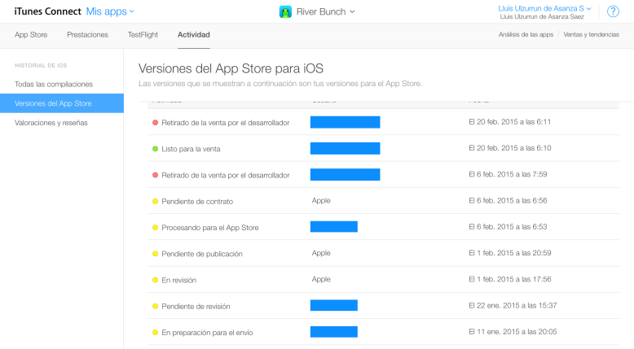Click date 'El 20 feb. 2015 a las 6:10'
This screenshot has width=634, height=349.
pyautogui.click(x=510, y=148)
